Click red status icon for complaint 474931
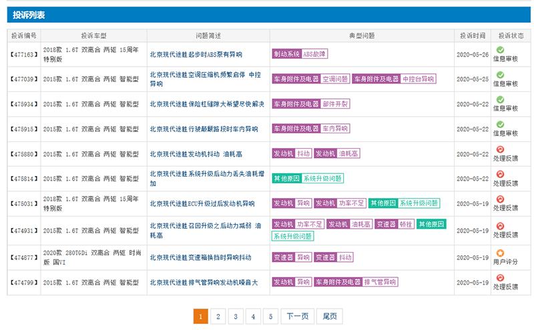 (500, 226)
